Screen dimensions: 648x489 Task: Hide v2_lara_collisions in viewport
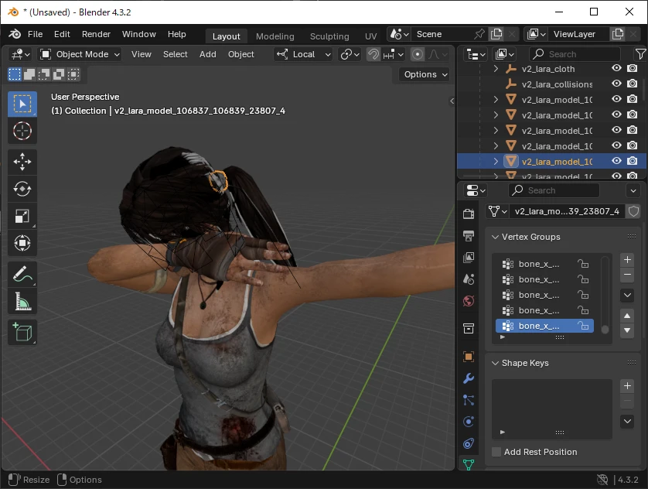point(616,84)
